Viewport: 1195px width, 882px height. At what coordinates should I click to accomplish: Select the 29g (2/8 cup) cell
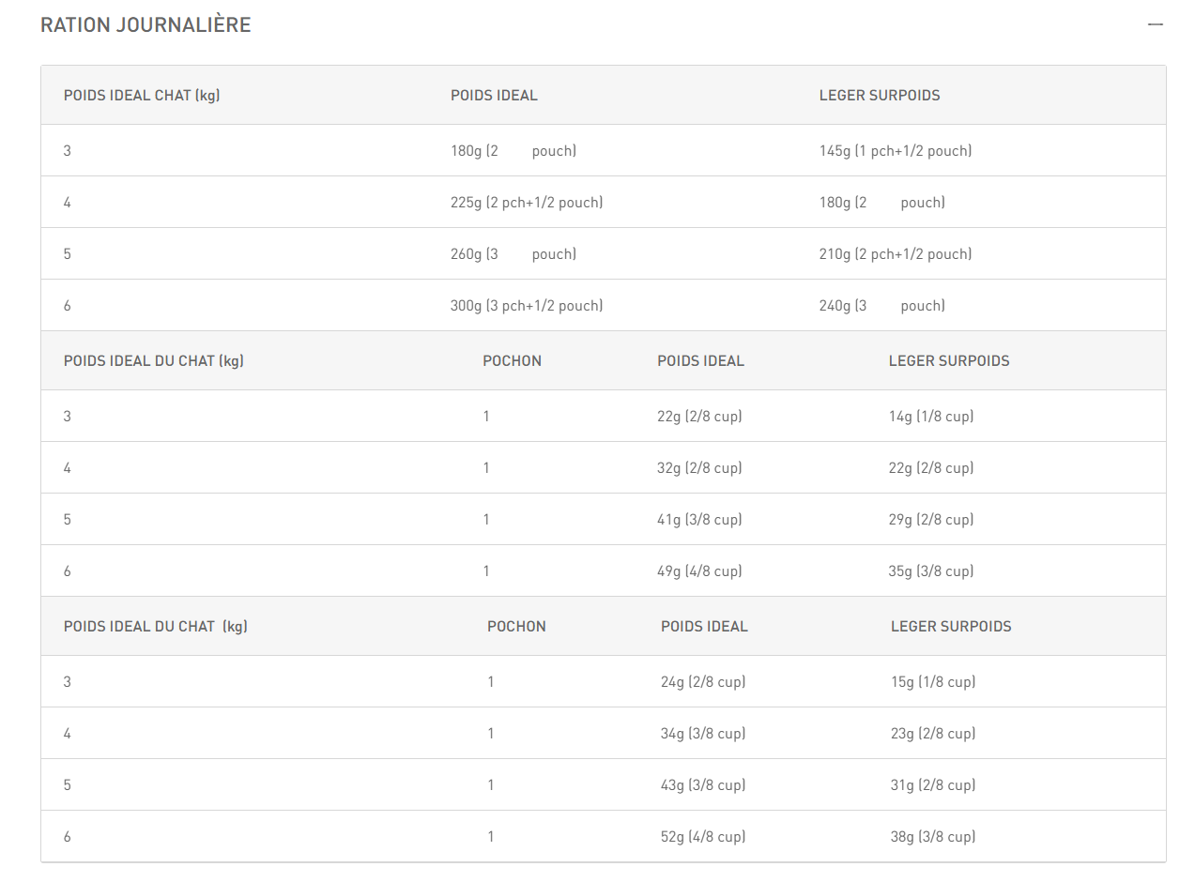(x=930, y=520)
